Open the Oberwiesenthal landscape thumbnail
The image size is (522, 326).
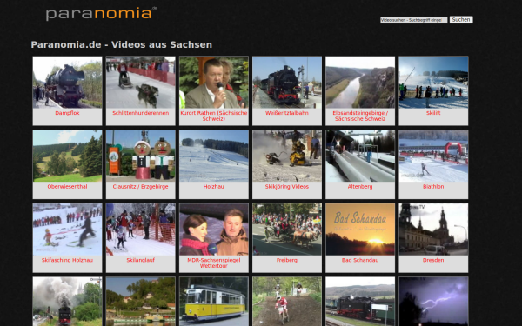tap(67, 156)
